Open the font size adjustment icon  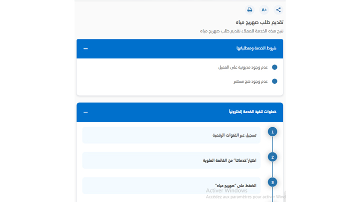[x=264, y=10]
